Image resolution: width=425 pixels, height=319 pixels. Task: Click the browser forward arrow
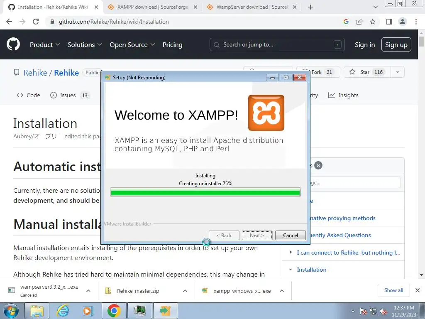point(22,22)
